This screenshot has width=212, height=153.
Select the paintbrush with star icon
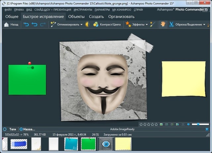pyautogui.click(x=153, y=25)
